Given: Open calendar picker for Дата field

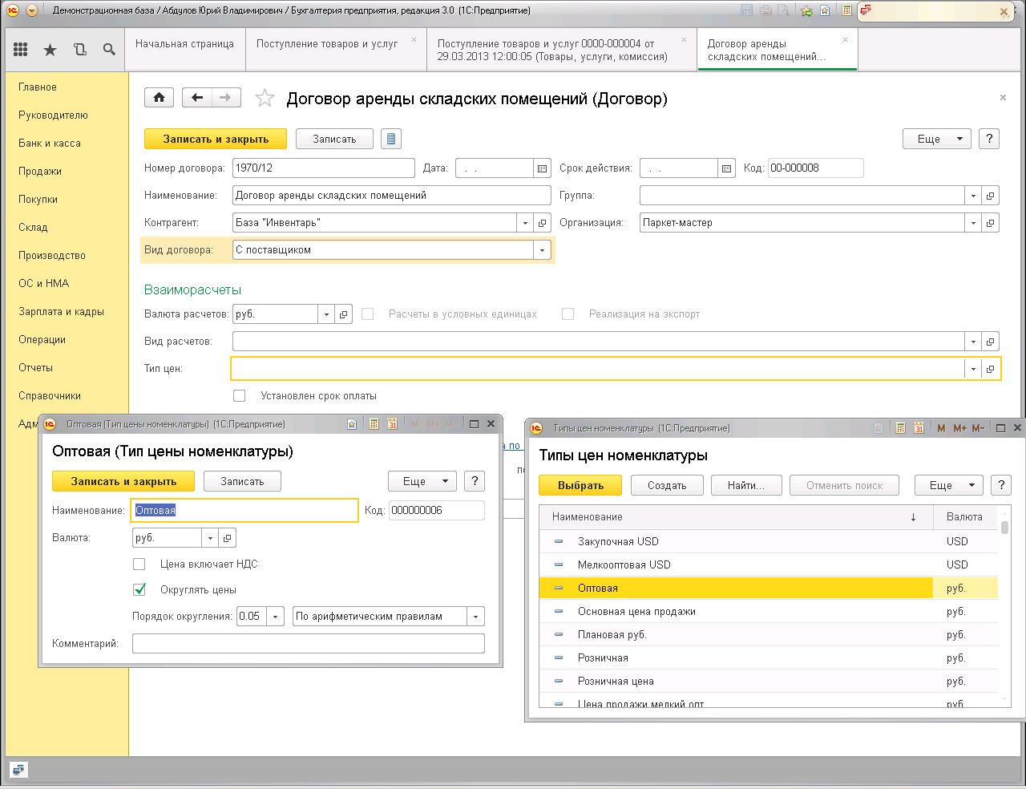Looking at the screenshot, I should point(543,168).
